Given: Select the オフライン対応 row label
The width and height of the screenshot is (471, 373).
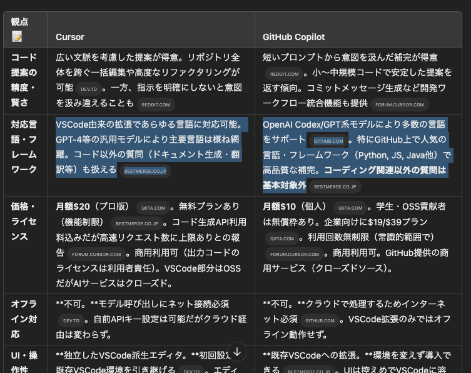Looking at the screenshot, I should (x=24, y=319).
